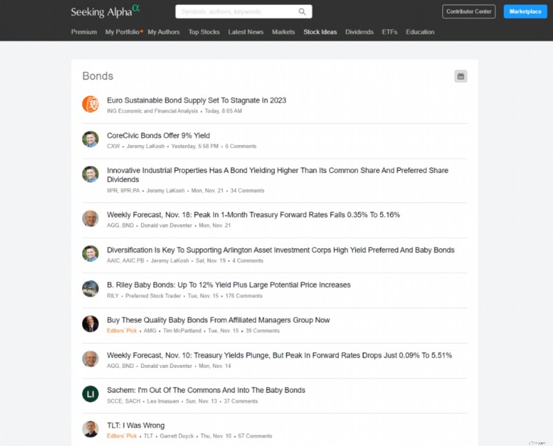Click the green LI initials avatar
This screenshot has height=446, width=553.
91,393
